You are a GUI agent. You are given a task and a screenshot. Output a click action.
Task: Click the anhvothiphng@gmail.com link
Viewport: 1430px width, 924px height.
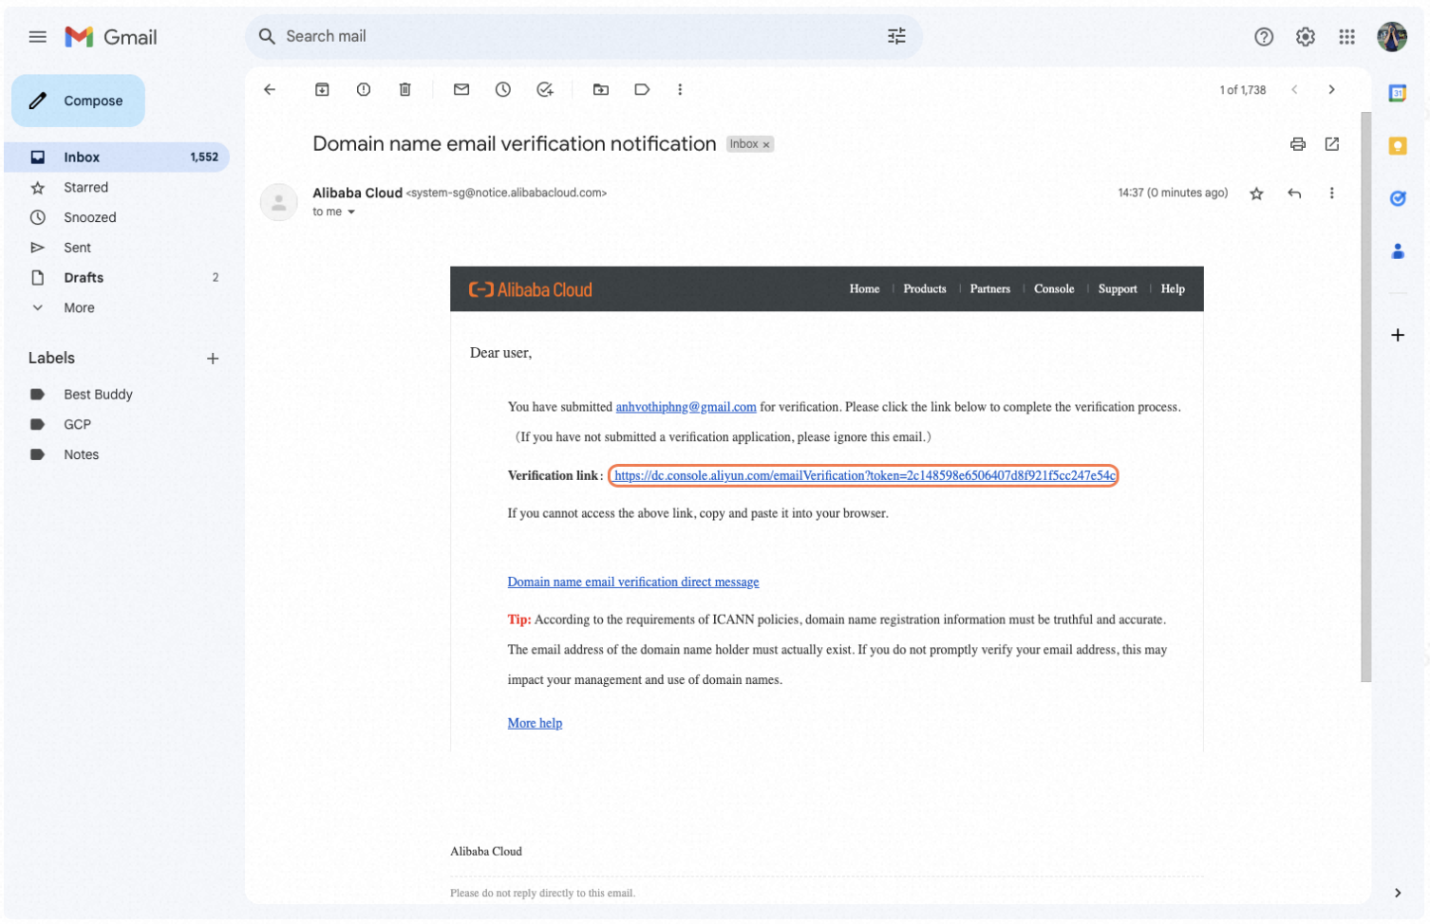[686, 407]
